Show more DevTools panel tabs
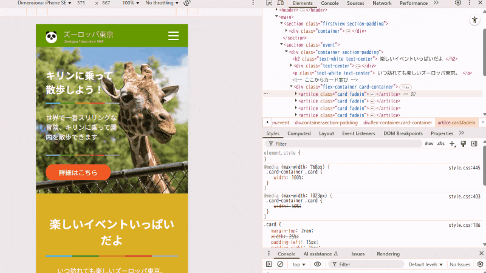The height and width of the screenshot is (273, 486). 436,3
